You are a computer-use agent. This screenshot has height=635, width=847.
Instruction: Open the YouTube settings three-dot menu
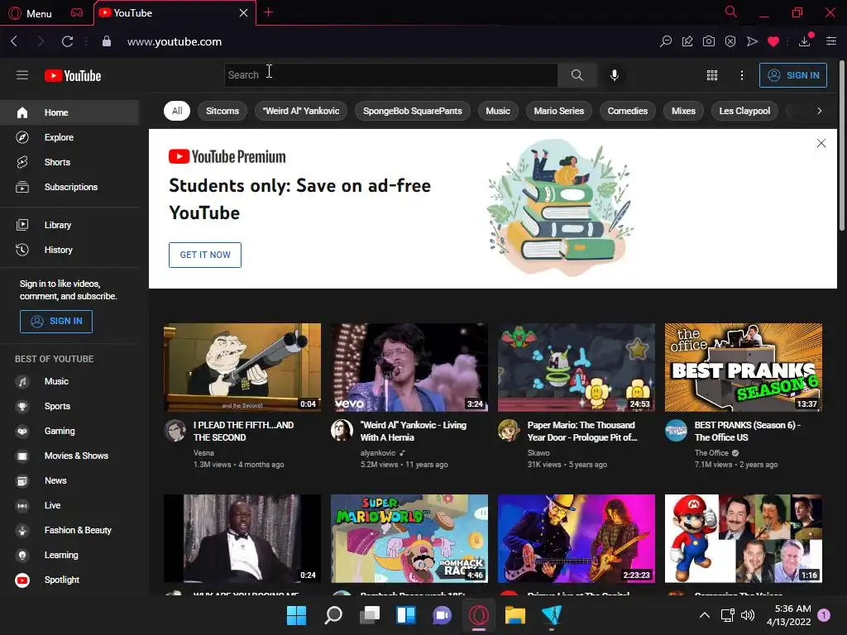742,75
